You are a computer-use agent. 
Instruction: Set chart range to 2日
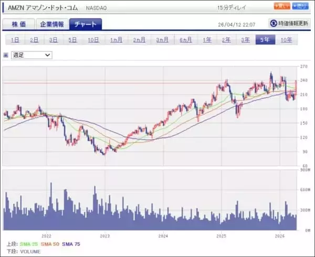coord(34,40)
